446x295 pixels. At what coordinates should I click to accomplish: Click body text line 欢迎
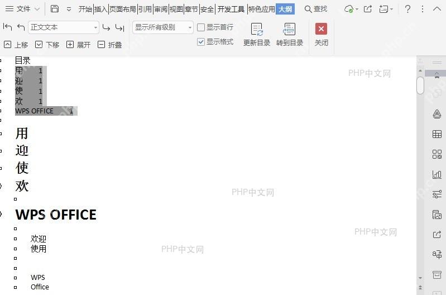[39, 239]
